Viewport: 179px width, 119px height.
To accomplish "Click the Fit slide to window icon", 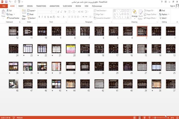I will click(x=177, y=118).
